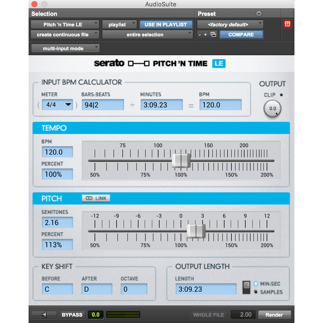
Task: Toggle the pitch LINK button
Action: pyautogui.click(x=96, y=198)
